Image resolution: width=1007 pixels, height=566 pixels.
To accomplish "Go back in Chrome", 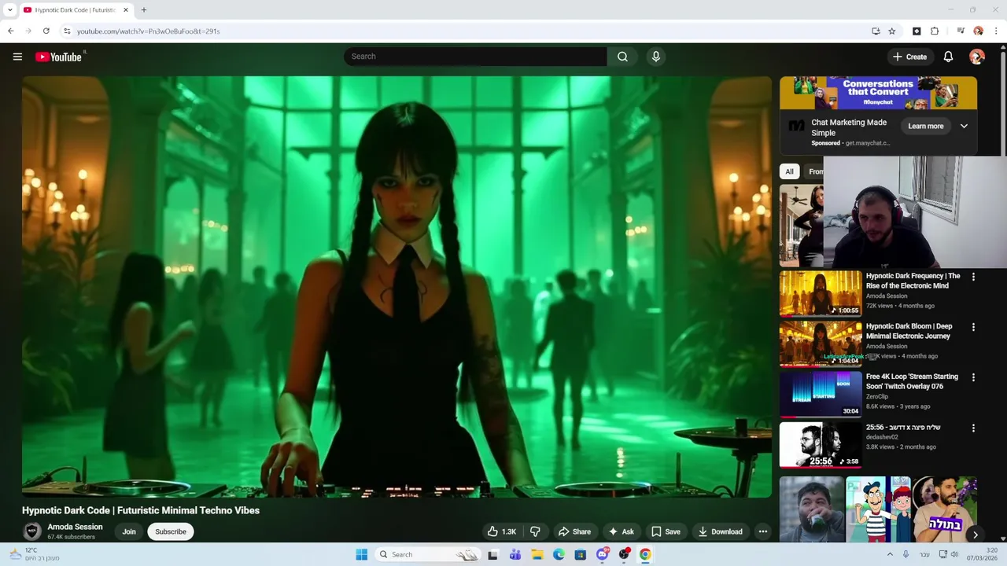I will 11,31.
